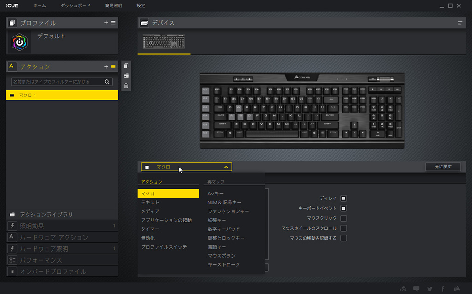
Task: Choose 拡張キー remap option
Action: [217, 220]
